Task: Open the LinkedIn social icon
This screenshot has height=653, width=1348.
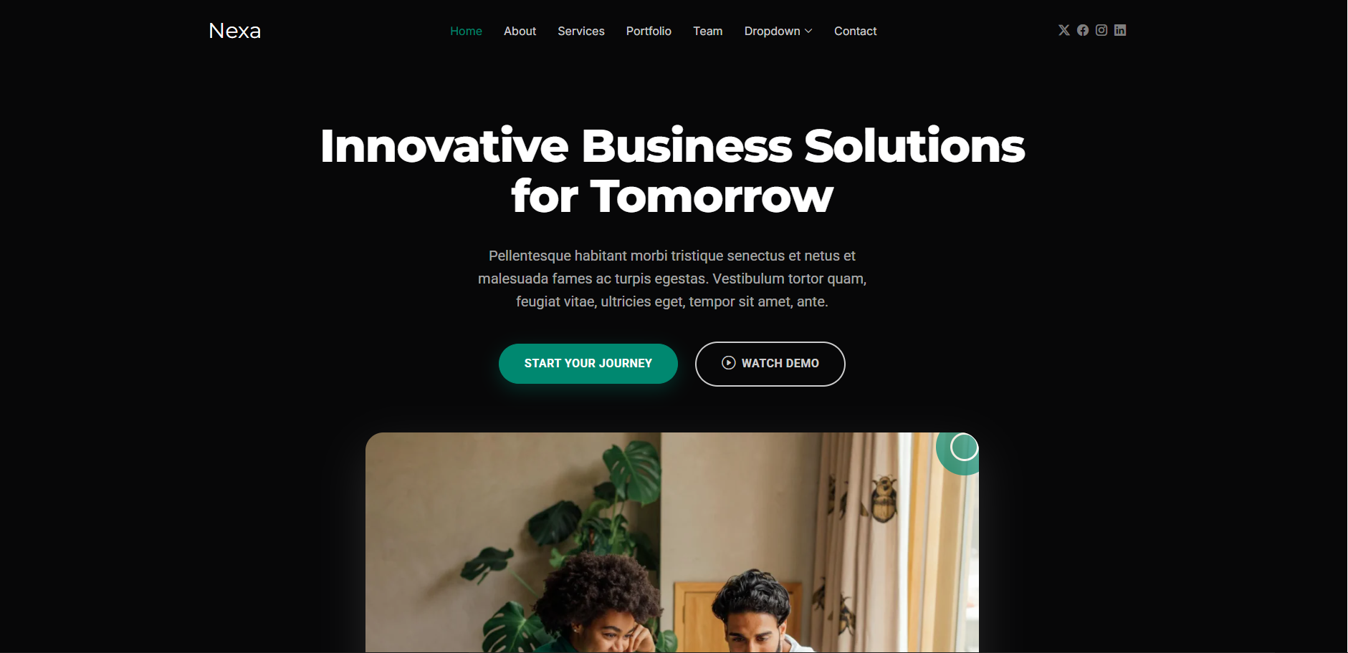Action: pyautogui.click(x=1120, y=30)
